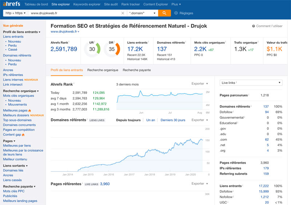Clear the URL field with the X icon
291x205 pixels.
click(x=123, y=13)
